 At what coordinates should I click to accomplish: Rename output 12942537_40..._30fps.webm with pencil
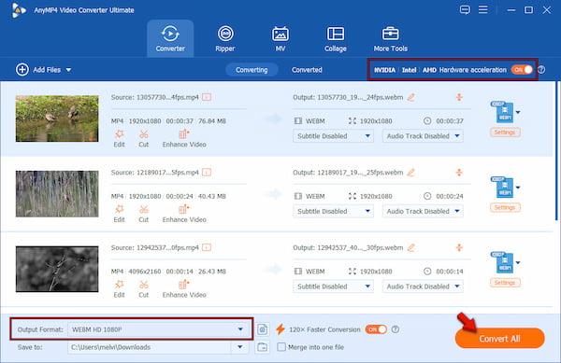(411, 247)
